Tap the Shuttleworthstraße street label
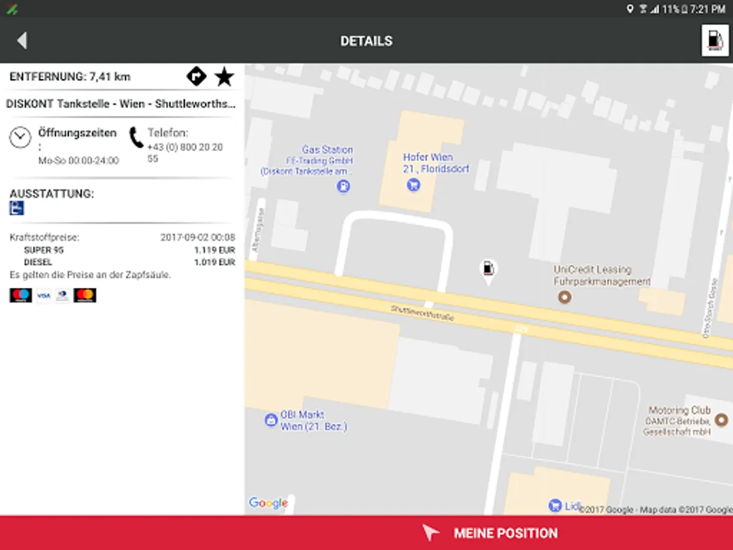 (423, 314)
